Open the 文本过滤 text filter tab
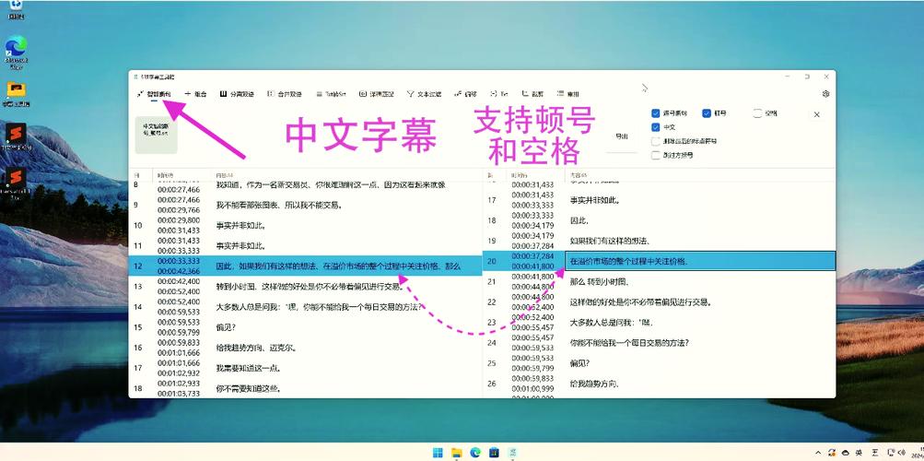924x461 pixels. (424, 94)
